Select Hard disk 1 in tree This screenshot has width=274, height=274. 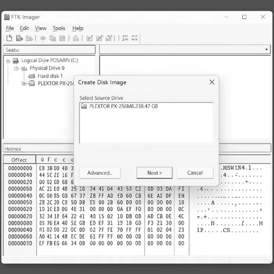pos(50,76)
